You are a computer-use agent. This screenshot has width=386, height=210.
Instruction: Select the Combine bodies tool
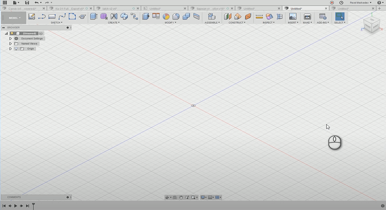pyautogui.click(x=186, y=16)
